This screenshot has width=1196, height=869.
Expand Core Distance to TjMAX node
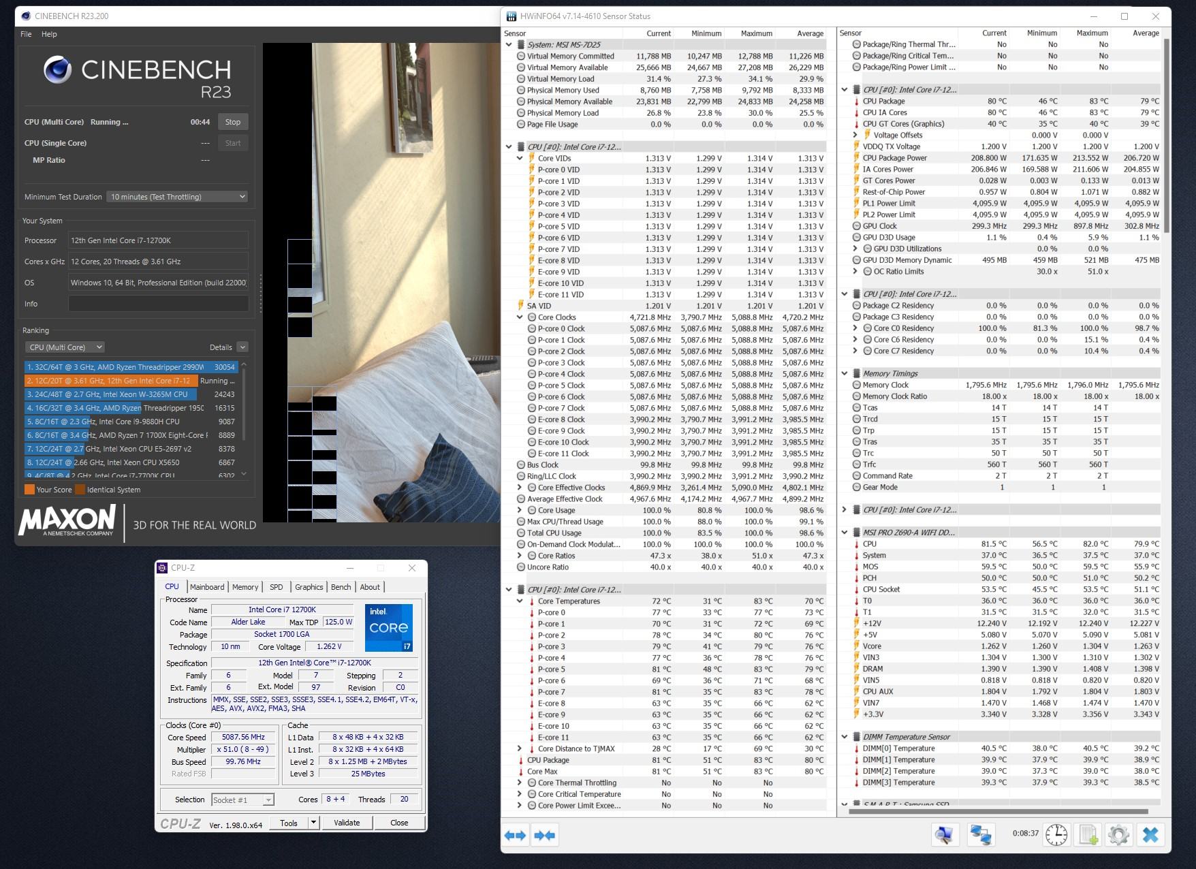click(x=520, y=748)
